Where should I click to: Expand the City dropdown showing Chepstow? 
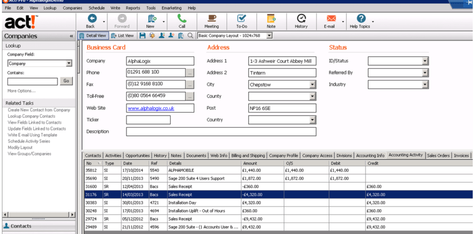point(313,84)
